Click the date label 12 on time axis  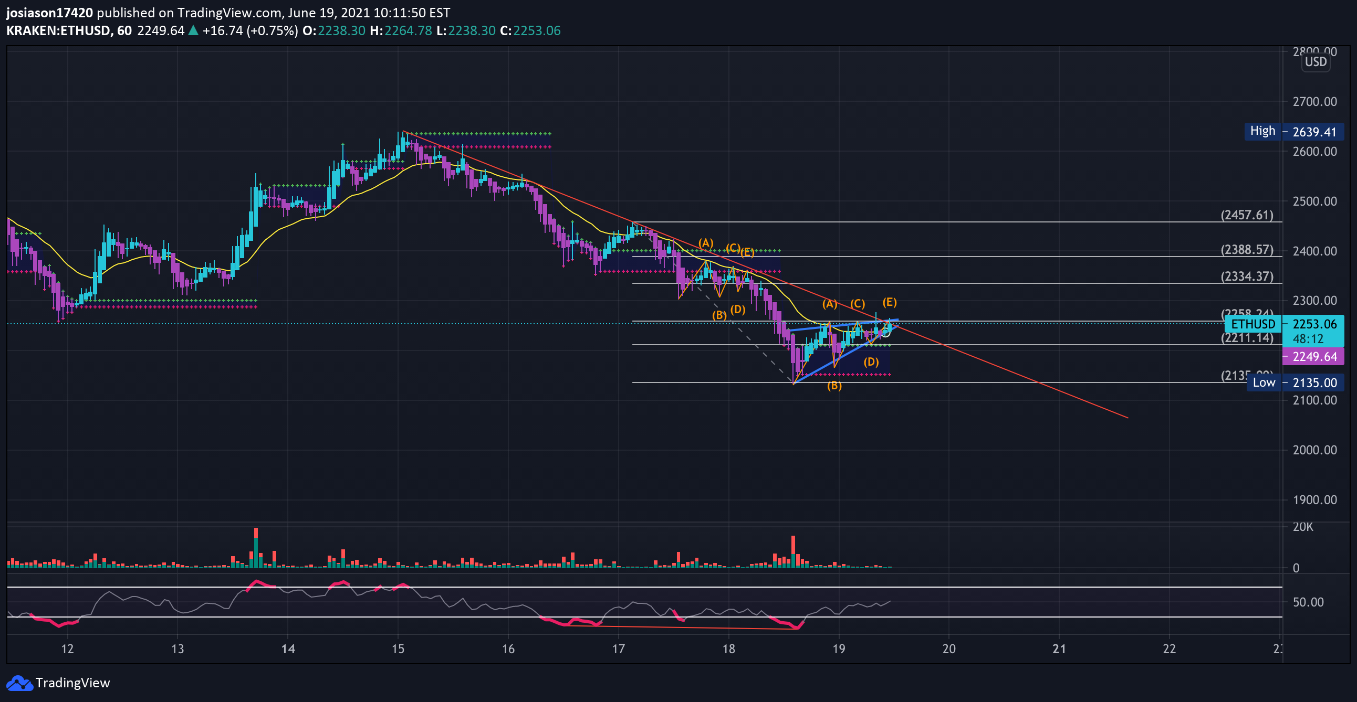tap(67, 649)
